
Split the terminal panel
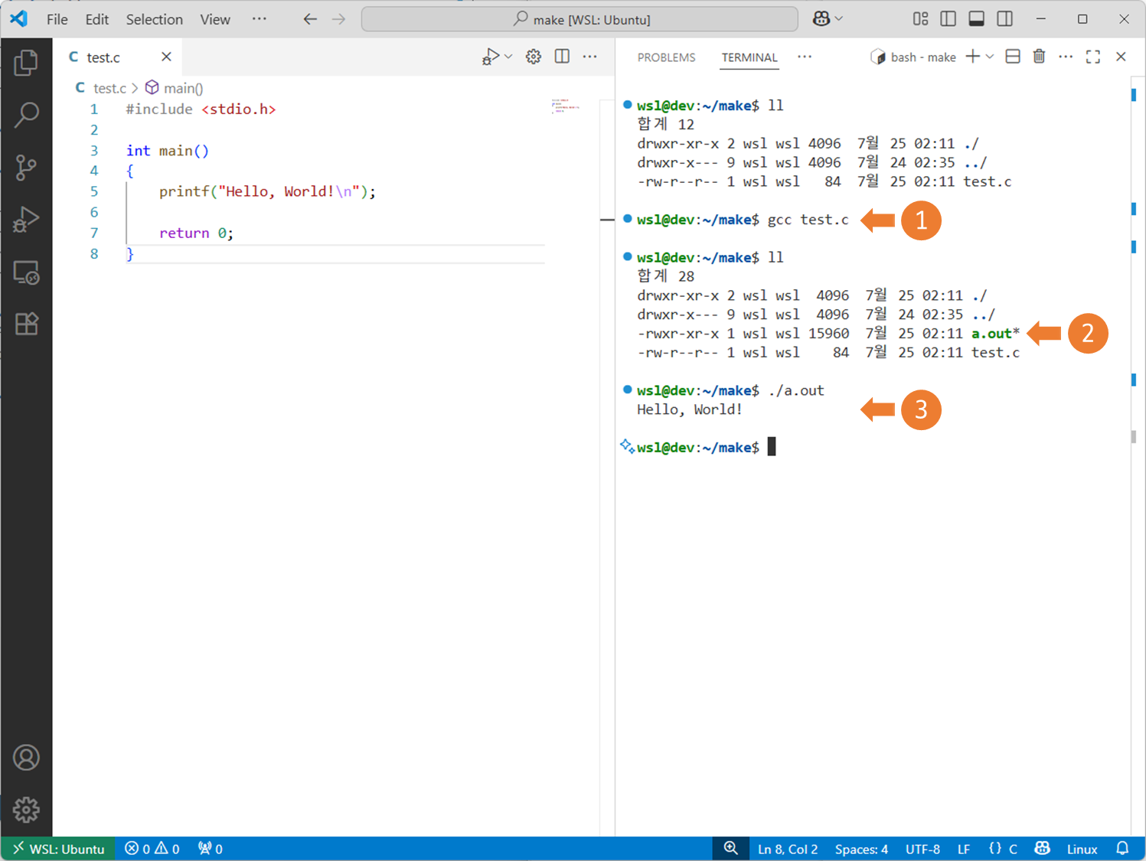[x=1013, y=57]
